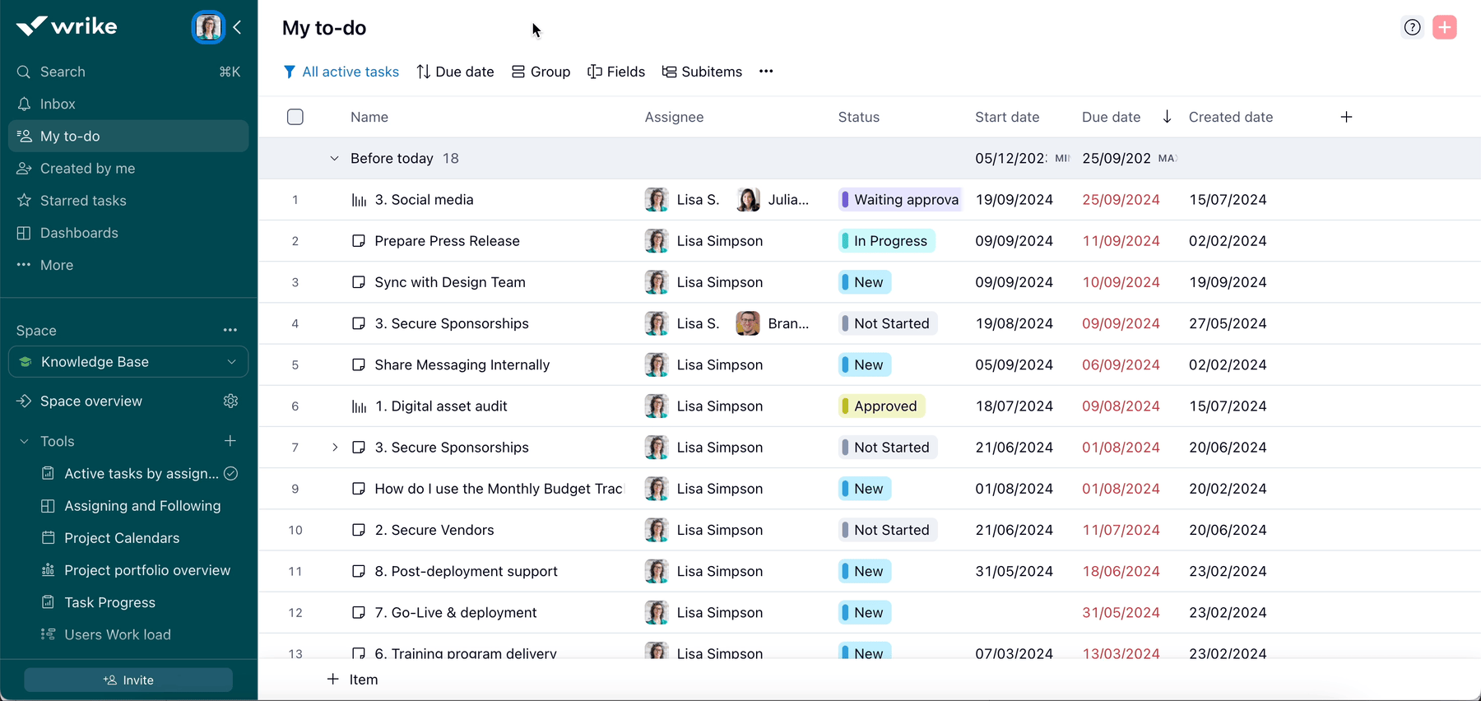The width and height of the screenshot is (1481, 701).
Task: Open Space overview settings gear
Action: [230, 401]
